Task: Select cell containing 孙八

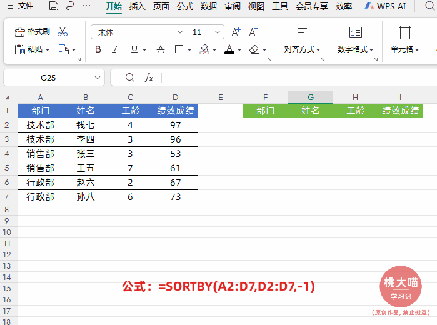Action: tap(85, 197)
